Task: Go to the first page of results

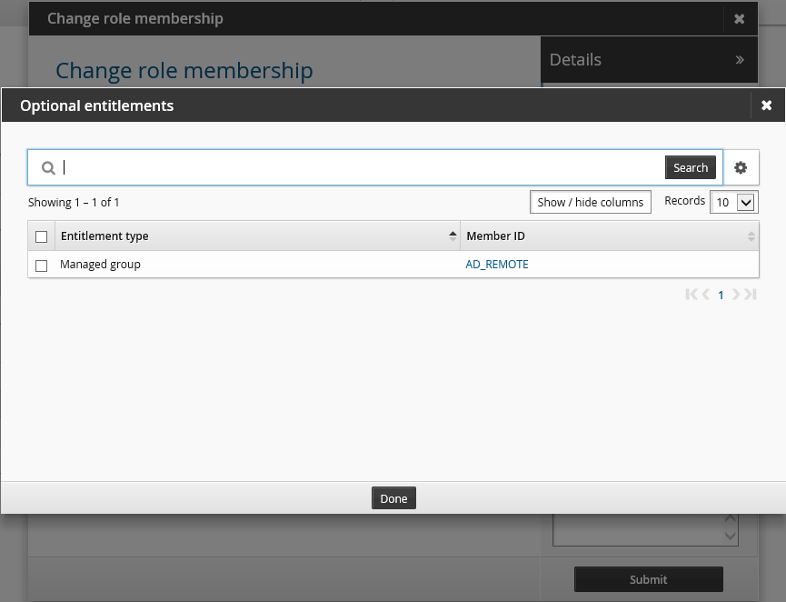Action: tap(691, 294)
